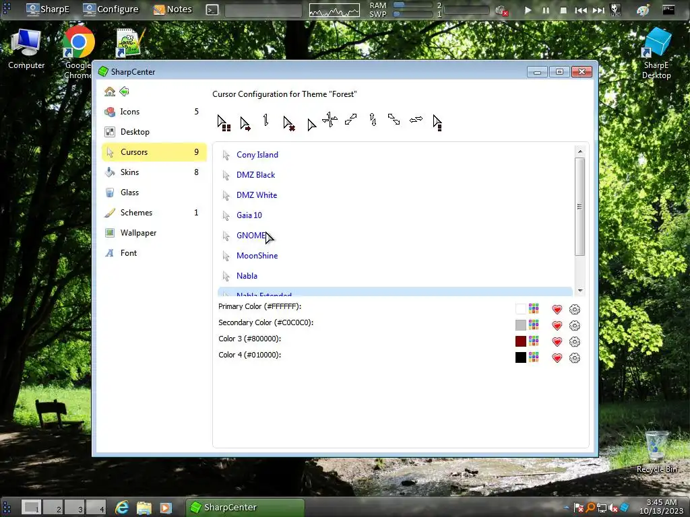The height and width of the screenshot is (517, 690).
Task: Open the Icons section in sidebar
Action: 154,112
